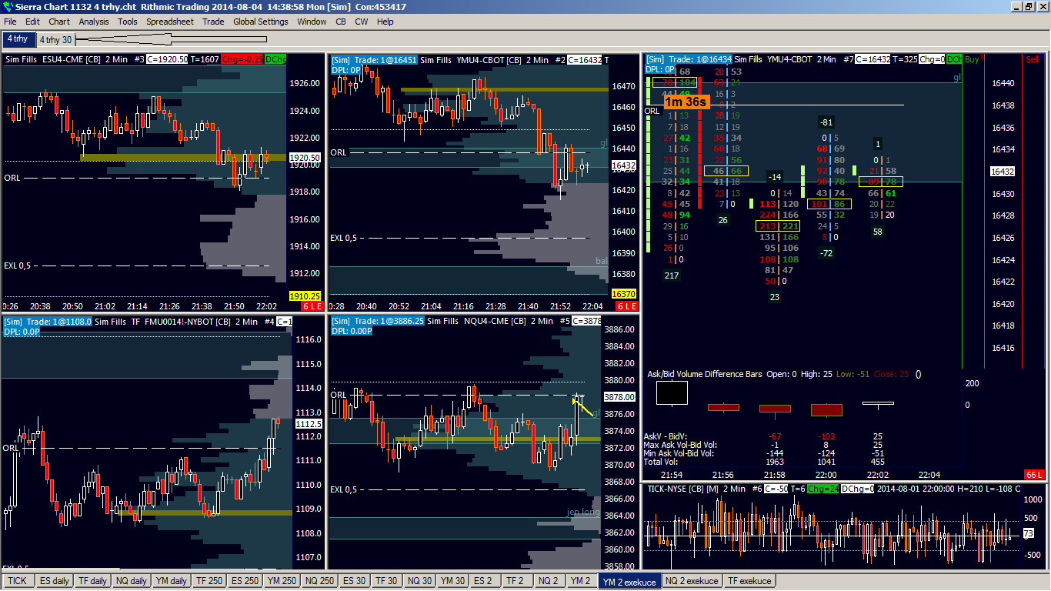Screen dimensions: 1051x591
Task: Click the red 'Chg=-0.25' field in ES header
Action: pos(242,59)
